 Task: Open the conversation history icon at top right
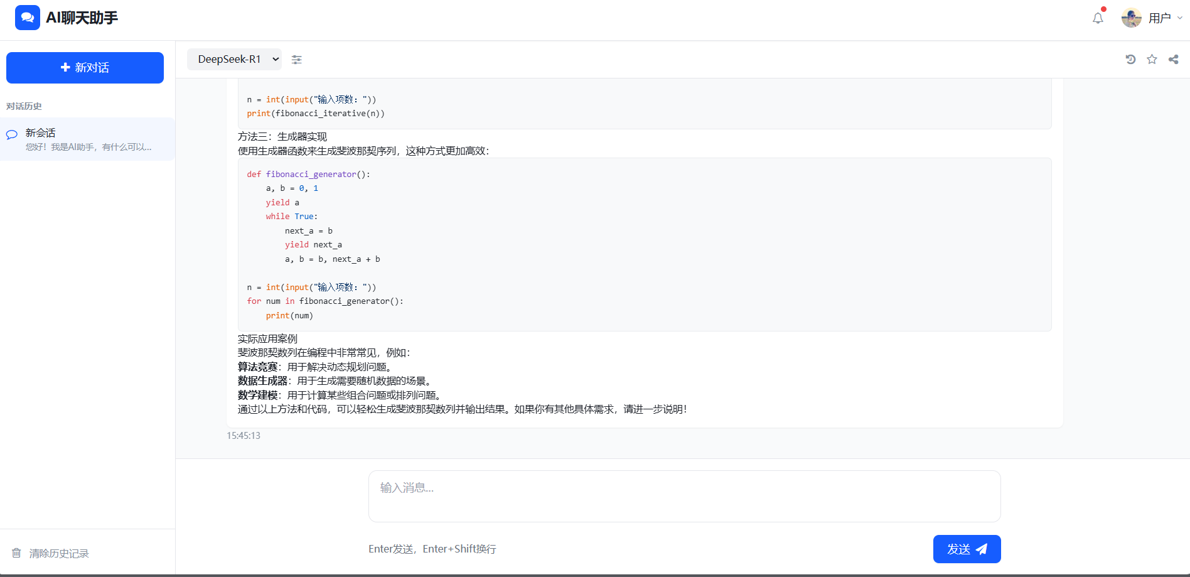coord(1130,59)
